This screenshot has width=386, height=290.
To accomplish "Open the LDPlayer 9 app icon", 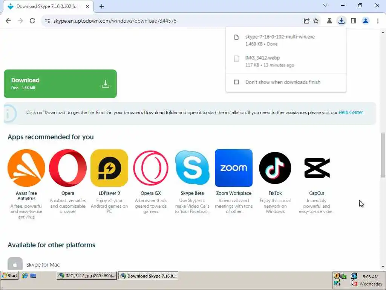I will [109, 168].
